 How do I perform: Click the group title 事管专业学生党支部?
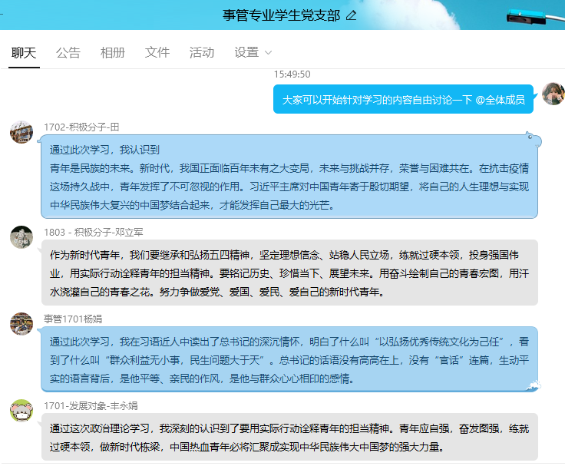282,15
